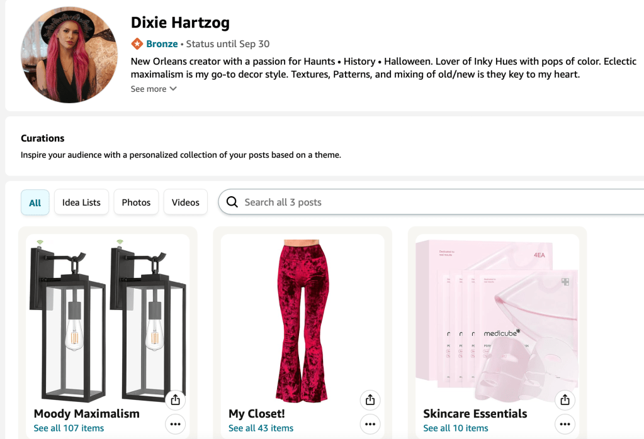Select the All filter tab
The width and height of the screenshot is (644, 439).
(x=35, y=203)
